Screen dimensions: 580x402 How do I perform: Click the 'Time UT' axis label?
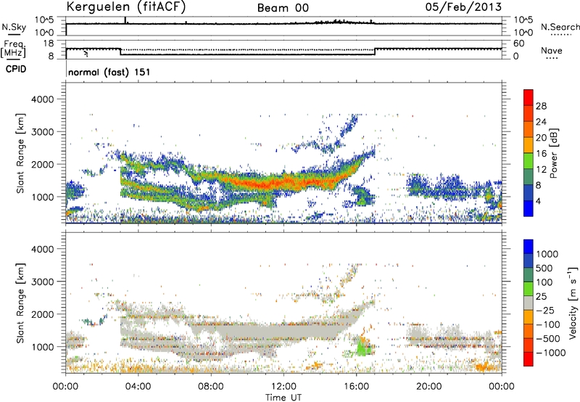[x=283, y=398]
